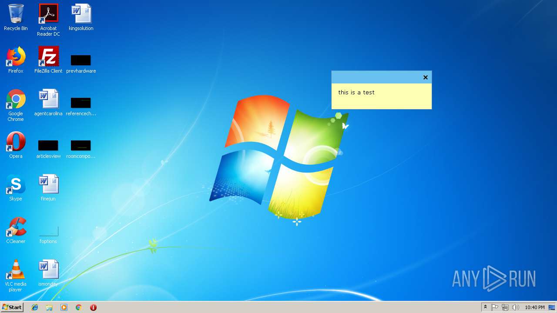Select the finejun Word document
557x313 pixels.
[x=48, y=188]
